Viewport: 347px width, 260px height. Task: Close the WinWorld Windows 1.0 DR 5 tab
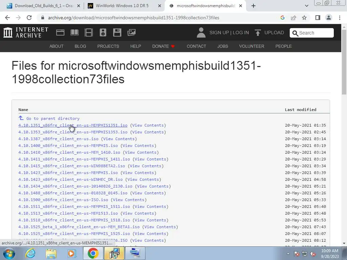160,6
